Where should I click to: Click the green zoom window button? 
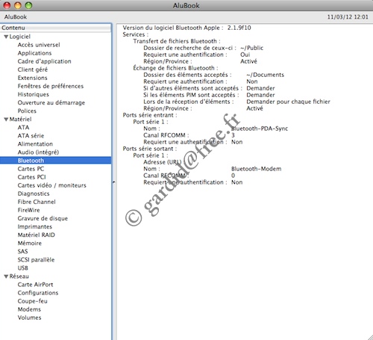point(28,5)
